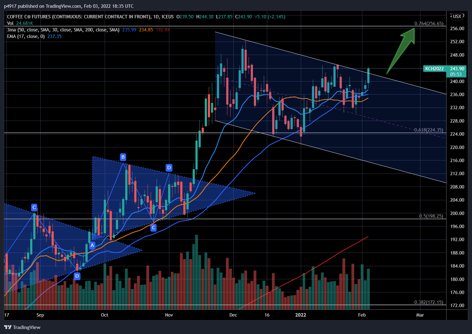The height and width of the screenshot is (334, 472).
Task: Click the B pattern point marker
Action: click(123, 157)
